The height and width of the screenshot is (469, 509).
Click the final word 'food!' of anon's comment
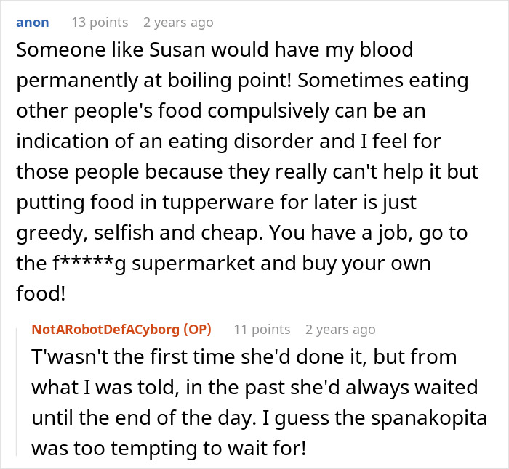click(x=40, y=293)
